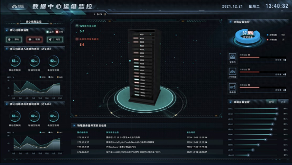Toggle the 异常 legend in 核心线路联通性

(x=59, y=32)
